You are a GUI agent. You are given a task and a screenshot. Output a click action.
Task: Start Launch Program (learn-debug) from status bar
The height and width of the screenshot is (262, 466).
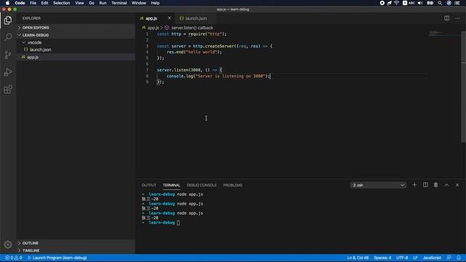click(x=58, y=258)
